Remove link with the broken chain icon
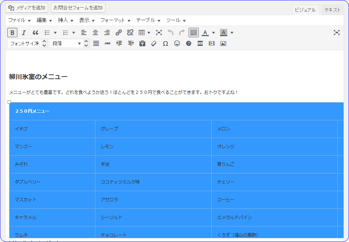 coord(130,33)
